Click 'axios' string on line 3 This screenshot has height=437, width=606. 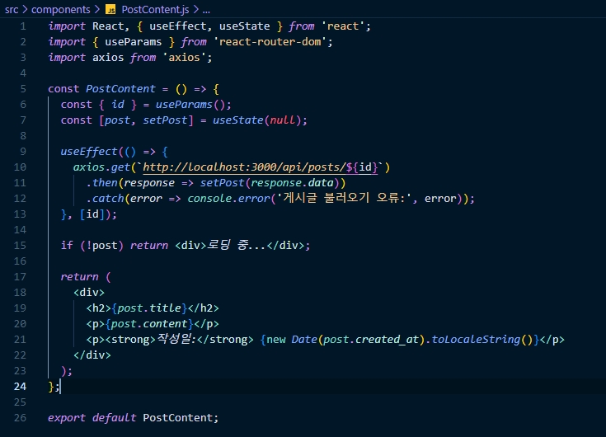click(185, 58)
